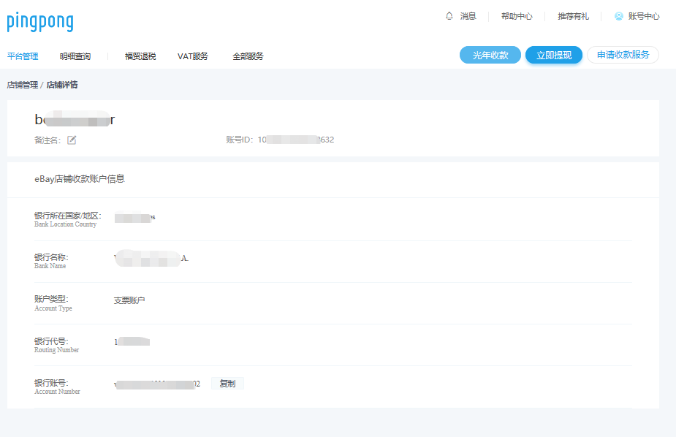This screenshot has width=676, height=437.
Task: Go to the VAT服务 tab
Action: click(x=193, y=56)
